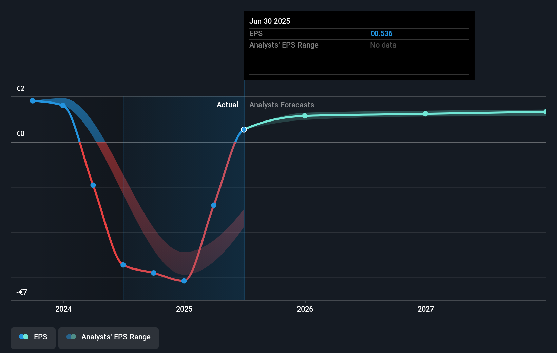Select the Analysts Forecasts section label
Viewport: 557px width, 353px height.
[282, 105]
